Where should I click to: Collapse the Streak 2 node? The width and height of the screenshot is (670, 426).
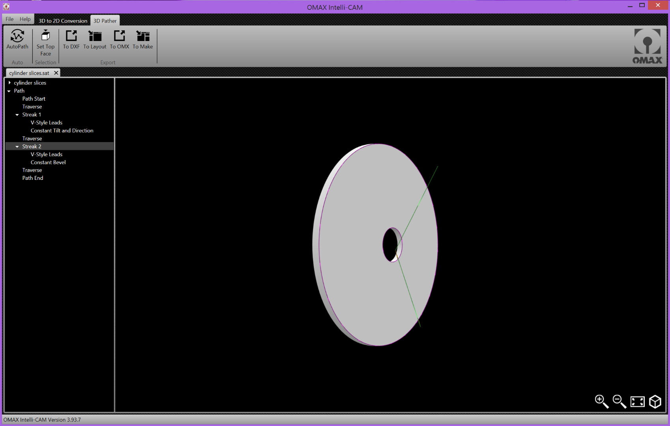17,147
